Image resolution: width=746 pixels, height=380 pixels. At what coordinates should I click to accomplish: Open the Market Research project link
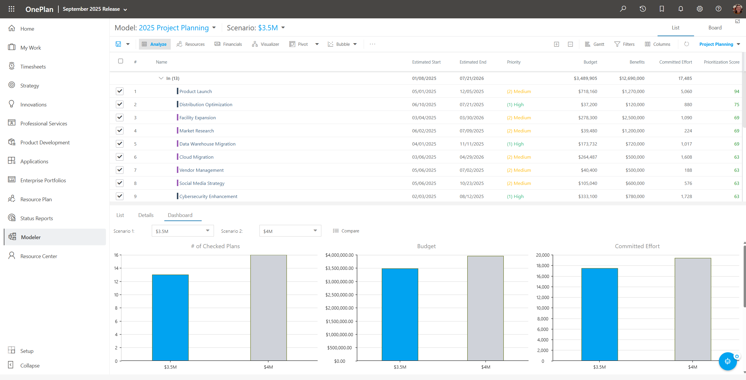tap(196, 131)
